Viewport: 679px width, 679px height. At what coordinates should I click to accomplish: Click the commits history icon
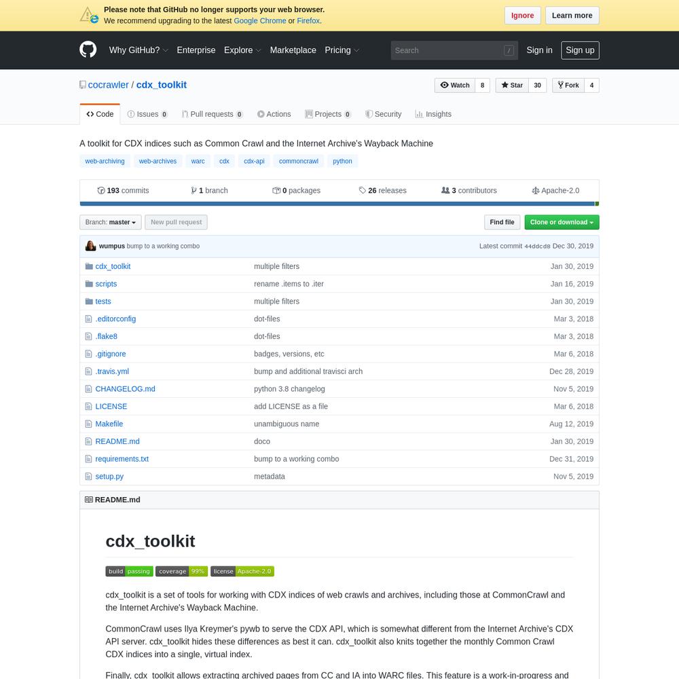[101, 191]
